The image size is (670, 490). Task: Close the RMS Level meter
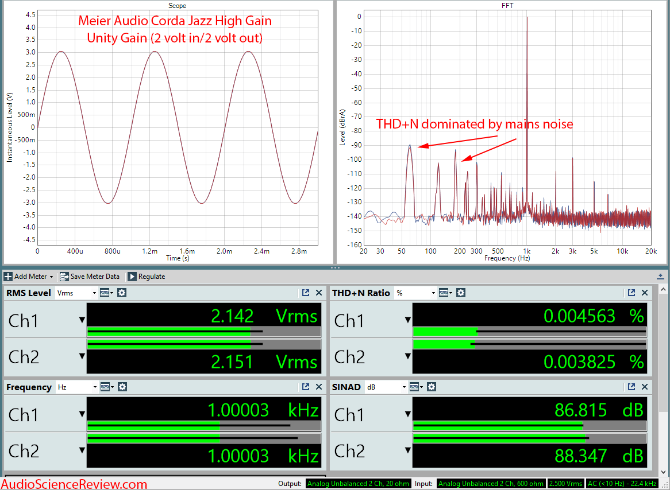coord(319,293)
